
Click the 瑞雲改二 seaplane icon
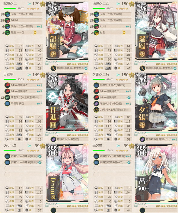click(7, 97)
